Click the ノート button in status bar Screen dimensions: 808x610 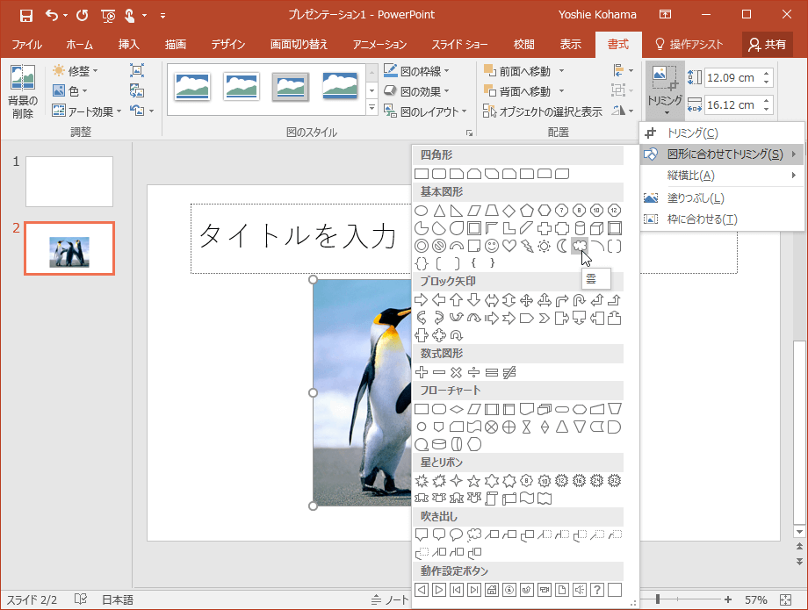point(392,599)
